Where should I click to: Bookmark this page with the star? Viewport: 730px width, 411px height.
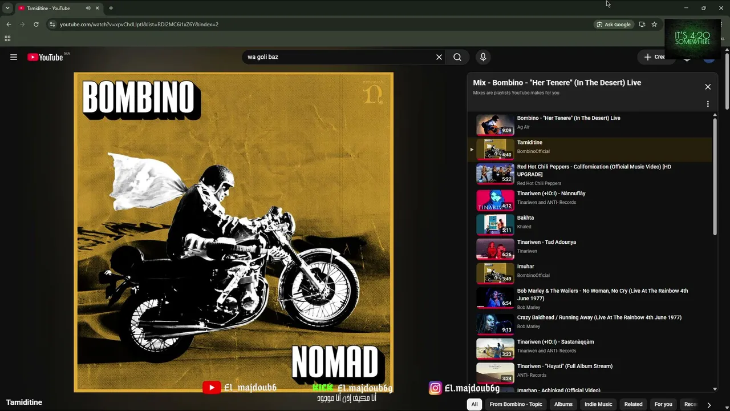tap(654, 25)
